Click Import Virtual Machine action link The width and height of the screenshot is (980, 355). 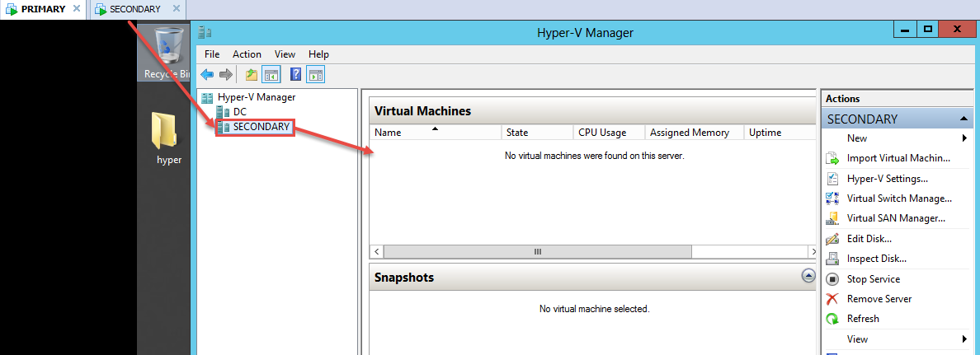[898, 158]
